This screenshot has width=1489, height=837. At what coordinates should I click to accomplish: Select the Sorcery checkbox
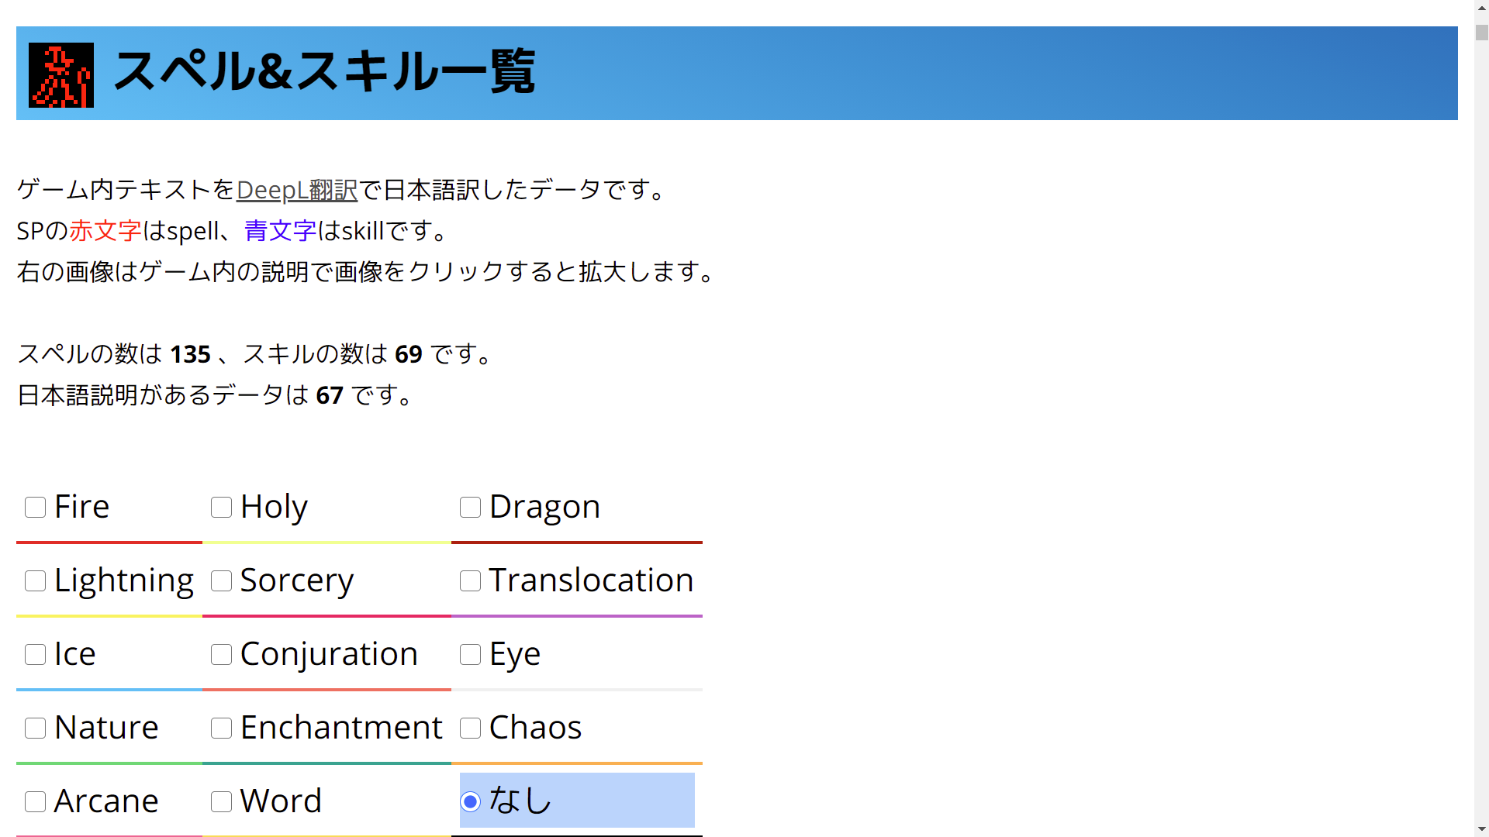[222, 581]
